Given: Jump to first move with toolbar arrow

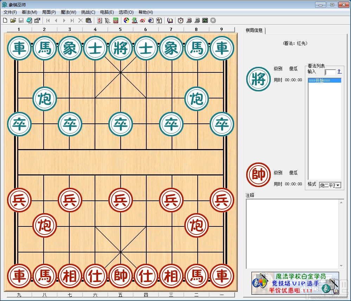Looking at the screenshot, I should pos(48,21).
